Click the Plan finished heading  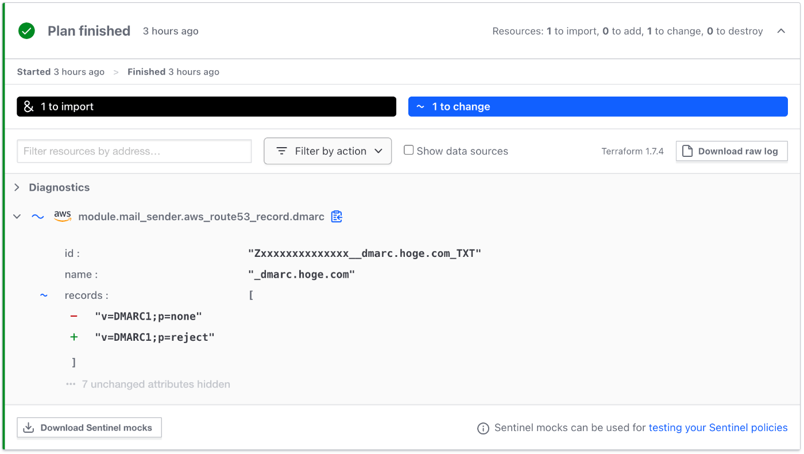(89, 31)
